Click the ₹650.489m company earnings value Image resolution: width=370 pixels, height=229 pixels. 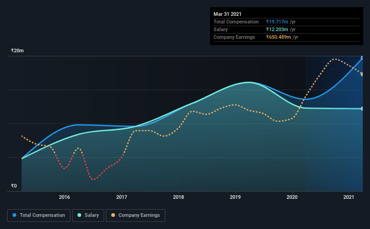pos(279,37)
